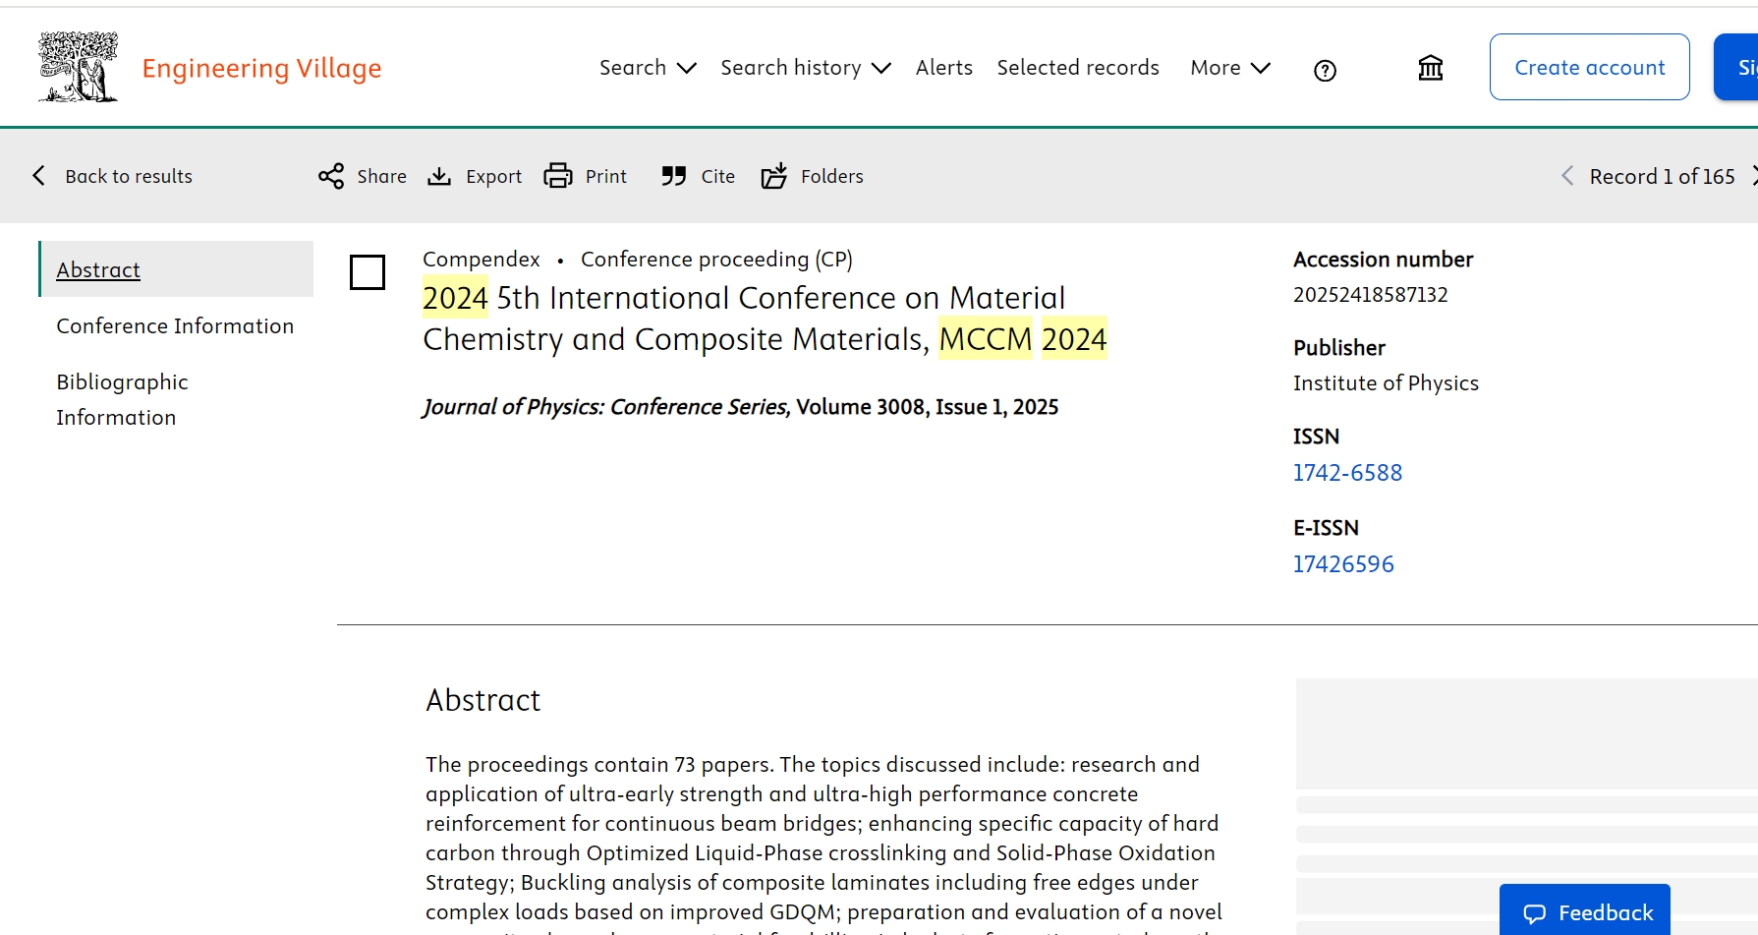Click the Export download icon
This screenshot has width=1758, height=935.
(x=439, y=176)
